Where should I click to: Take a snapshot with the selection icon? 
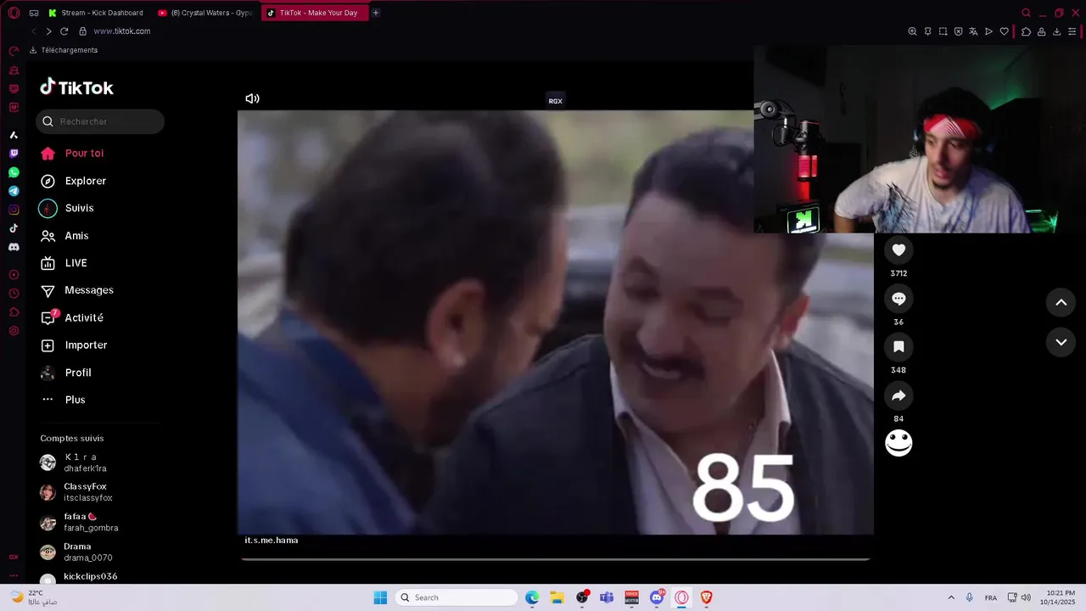(943, 31)
